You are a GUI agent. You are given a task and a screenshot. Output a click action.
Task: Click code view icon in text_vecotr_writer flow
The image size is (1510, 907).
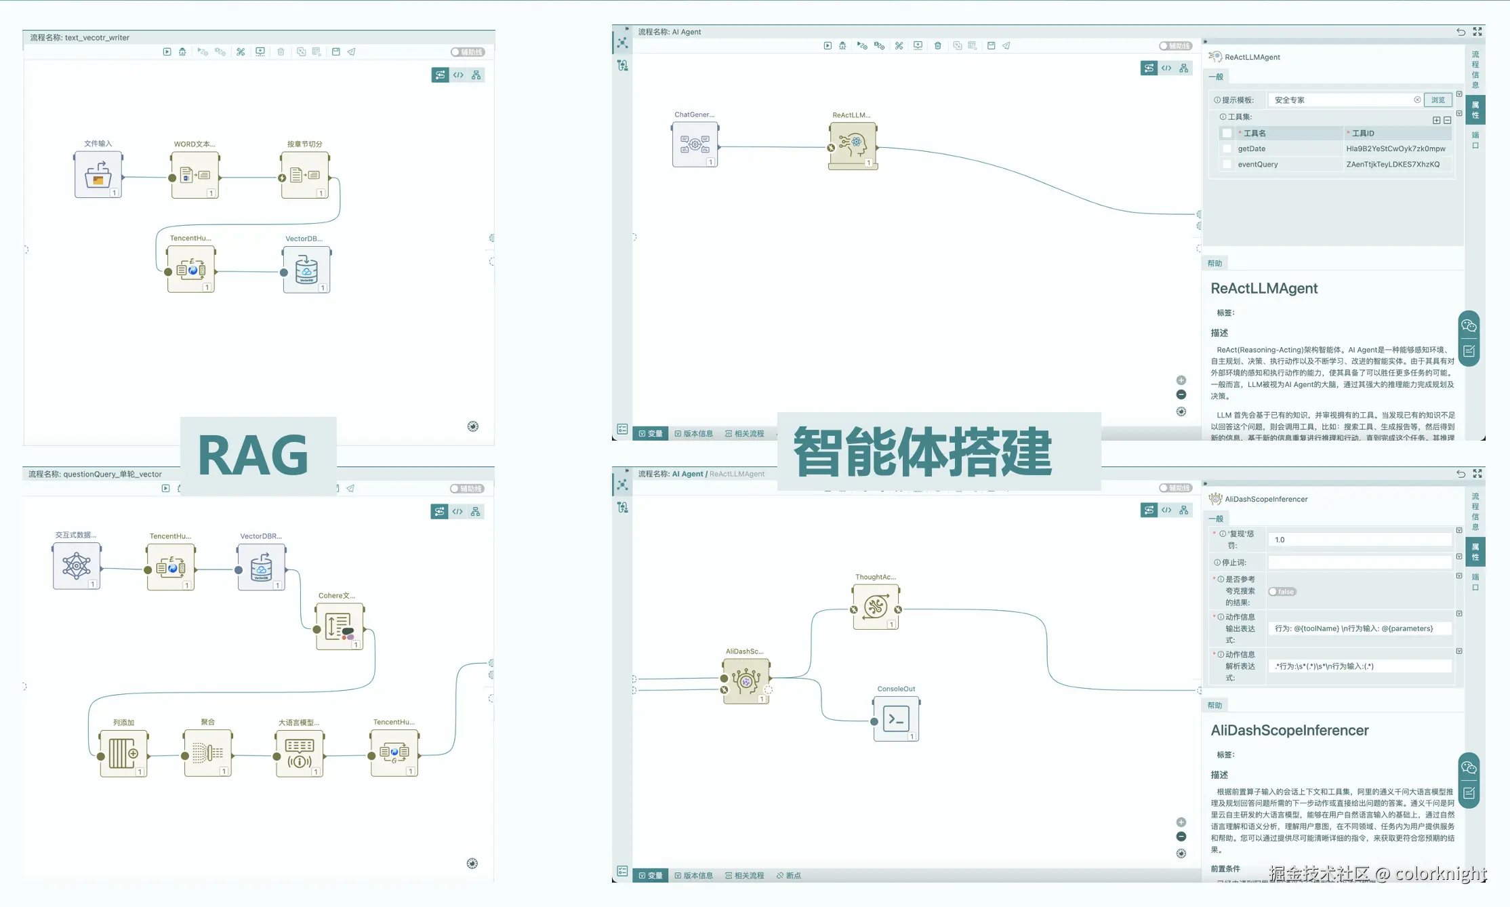(459, 75)
